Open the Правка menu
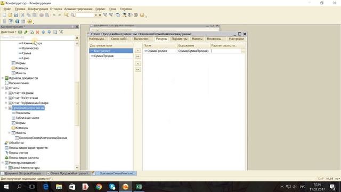Screen dimensions: 341x192 point(20,9)
